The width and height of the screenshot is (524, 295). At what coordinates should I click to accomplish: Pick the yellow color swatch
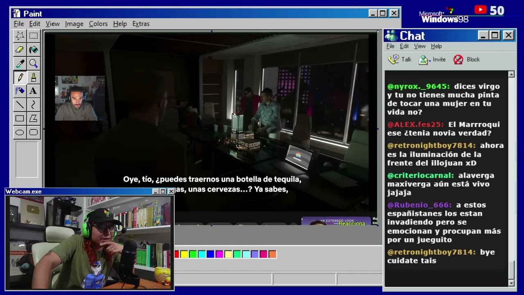coord(184,254)
